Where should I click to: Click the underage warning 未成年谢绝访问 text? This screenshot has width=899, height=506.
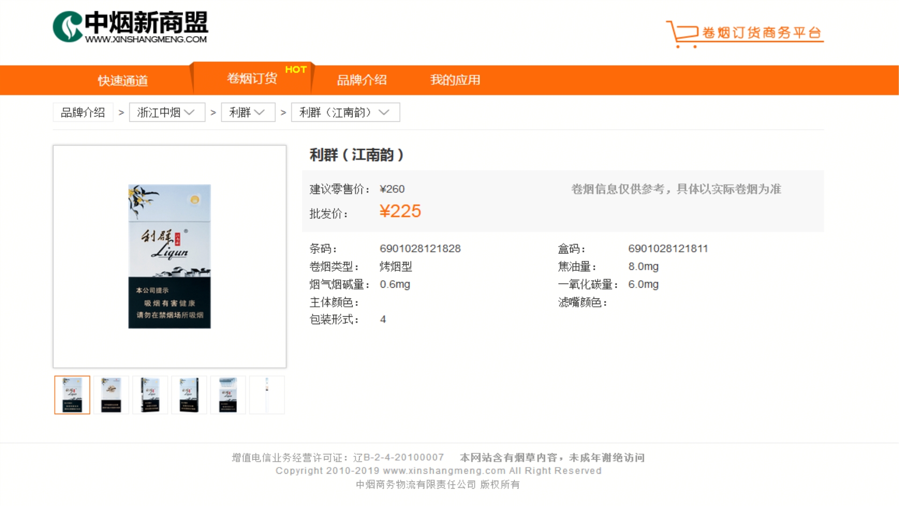coord(607,457)
